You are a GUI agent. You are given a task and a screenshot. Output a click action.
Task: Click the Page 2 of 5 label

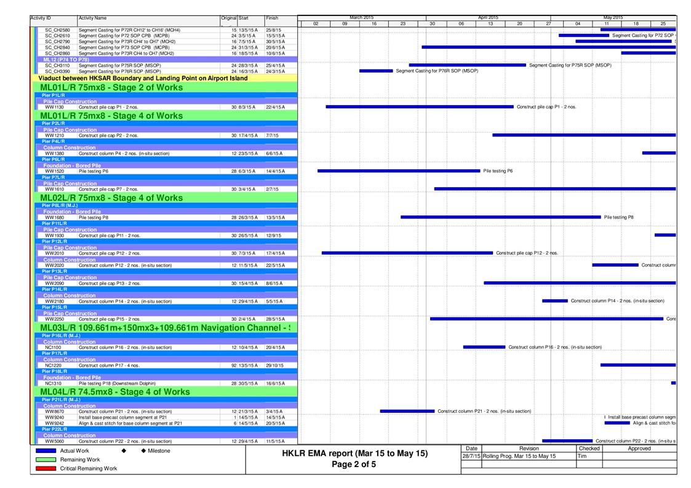[354, 464]
